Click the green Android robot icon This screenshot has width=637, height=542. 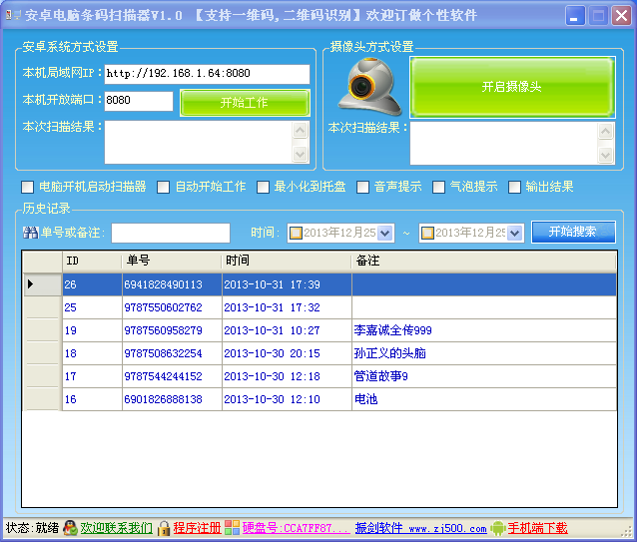pos(497,528)
